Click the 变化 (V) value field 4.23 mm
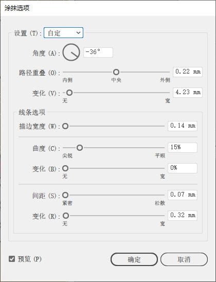 [x=187, y=93]
